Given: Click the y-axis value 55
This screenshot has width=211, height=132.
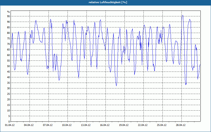Looking at the screenshot, I should (x=8, y=61).
